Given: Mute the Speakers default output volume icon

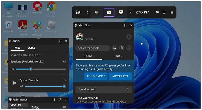Looking at the screenshot, I should point(12,69).
